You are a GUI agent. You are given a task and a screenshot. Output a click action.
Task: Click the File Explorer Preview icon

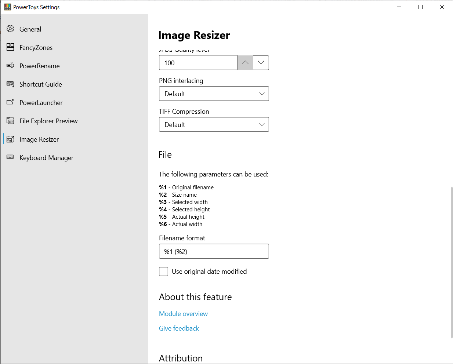10,121
